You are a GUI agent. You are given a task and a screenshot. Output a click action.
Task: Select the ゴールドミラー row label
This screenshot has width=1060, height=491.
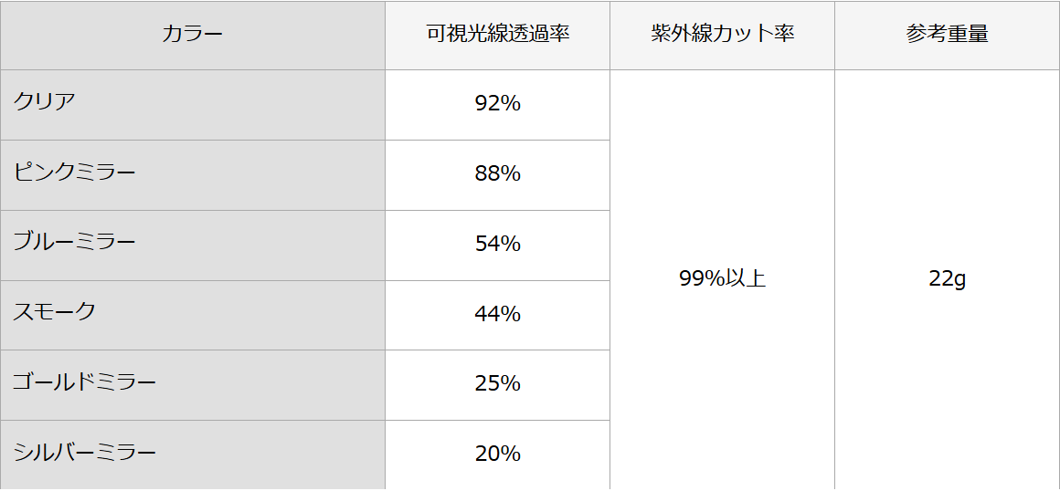(x=84, y=382)
